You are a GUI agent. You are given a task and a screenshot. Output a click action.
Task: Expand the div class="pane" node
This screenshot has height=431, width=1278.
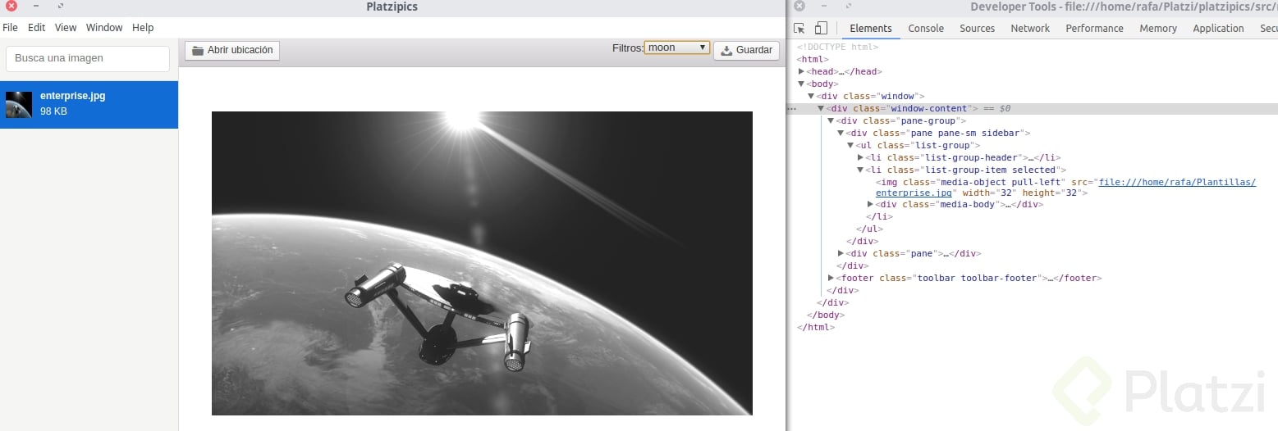tap(841, 253)
